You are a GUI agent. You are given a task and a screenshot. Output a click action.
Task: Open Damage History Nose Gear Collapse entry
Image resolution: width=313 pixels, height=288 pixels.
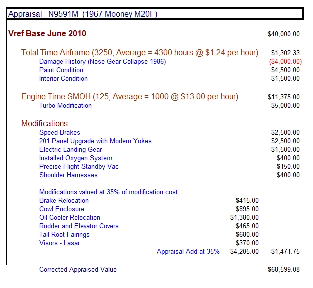[102, 62]
